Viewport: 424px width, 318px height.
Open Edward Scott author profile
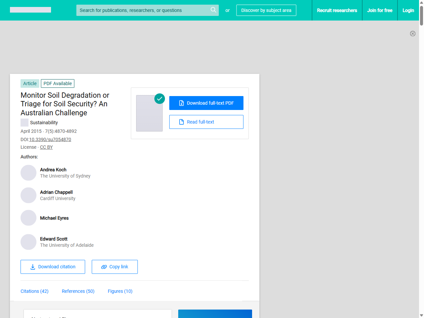(x=54, y=239)
